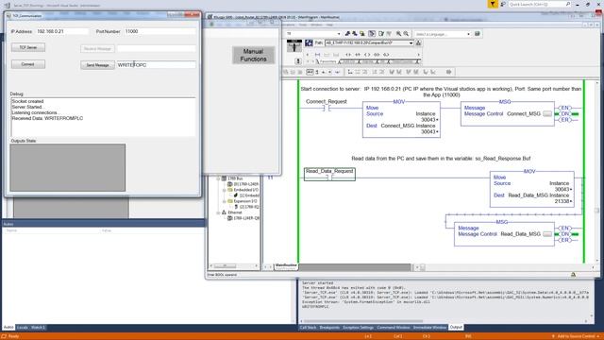
Task: Insert an Output Energize coil instruction
Action: [367, 55]
